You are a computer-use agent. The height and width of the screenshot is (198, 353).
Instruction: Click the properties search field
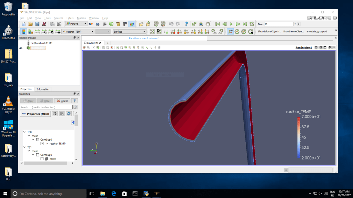pos(47,107)
